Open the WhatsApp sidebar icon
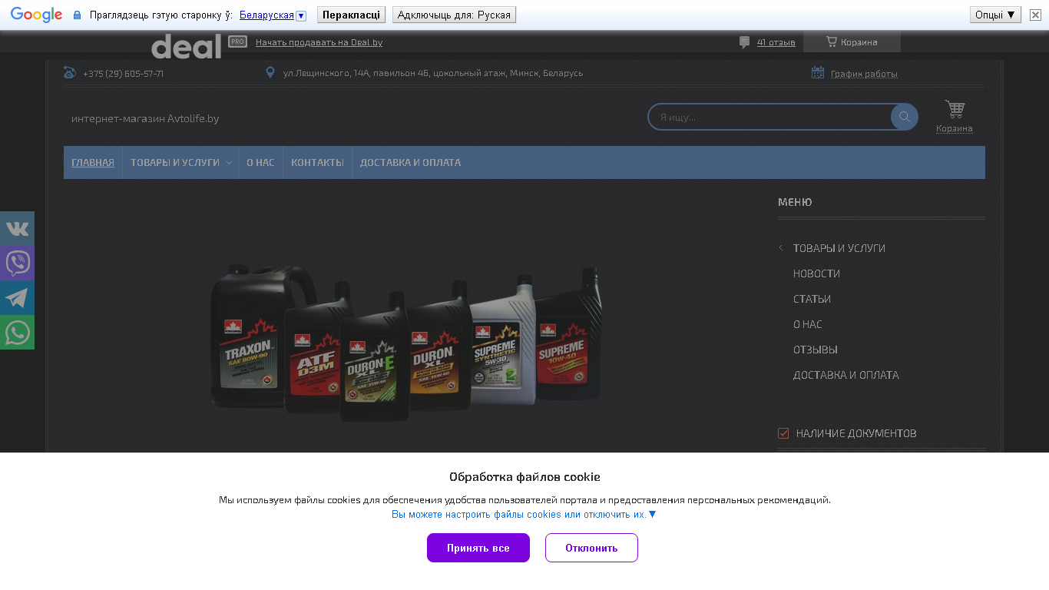 (17, 332)
